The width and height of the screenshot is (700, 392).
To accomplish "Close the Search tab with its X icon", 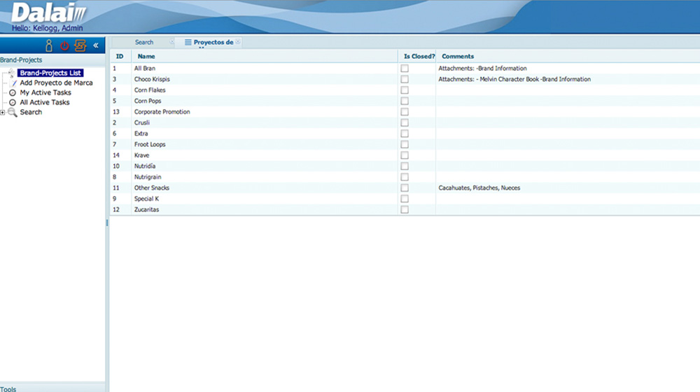I will click(171, 43).
